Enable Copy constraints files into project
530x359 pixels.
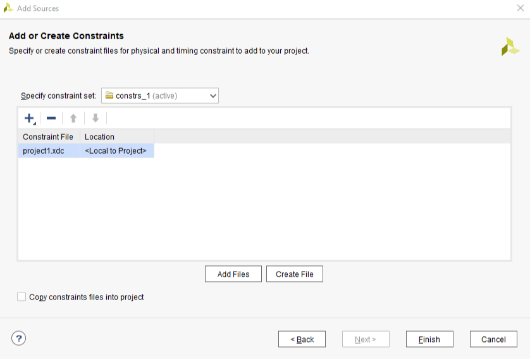pyautogui.click(x=22, y=297)
